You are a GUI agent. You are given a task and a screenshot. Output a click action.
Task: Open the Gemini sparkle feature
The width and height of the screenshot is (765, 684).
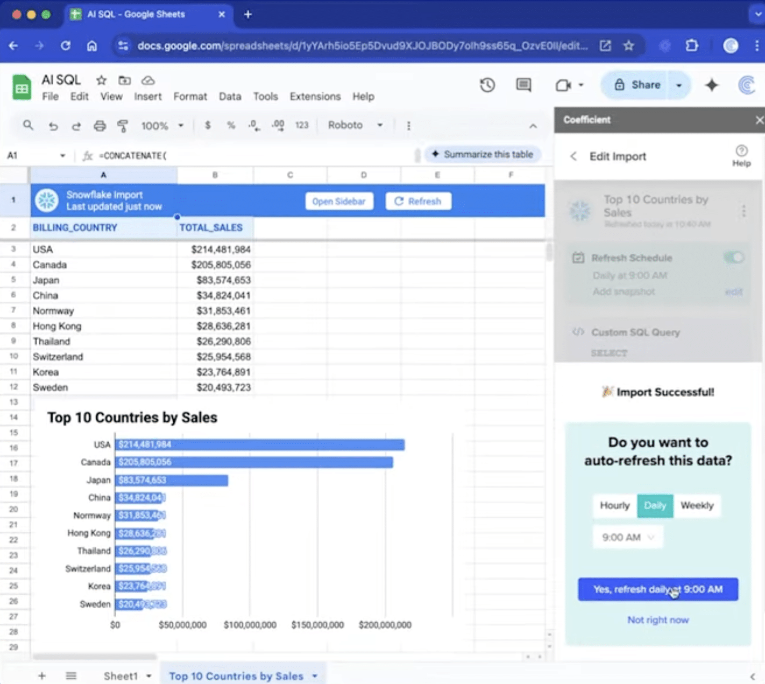(x=711, y=85)
